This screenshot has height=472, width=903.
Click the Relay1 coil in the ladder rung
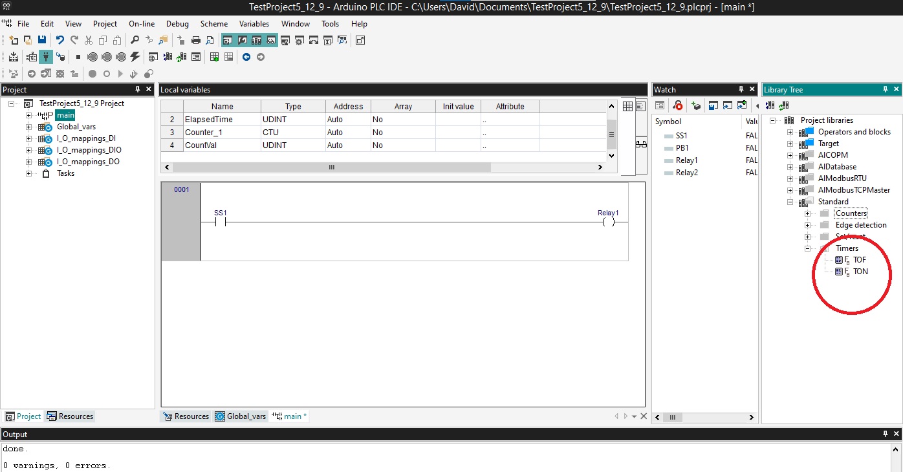coord(608,222)
